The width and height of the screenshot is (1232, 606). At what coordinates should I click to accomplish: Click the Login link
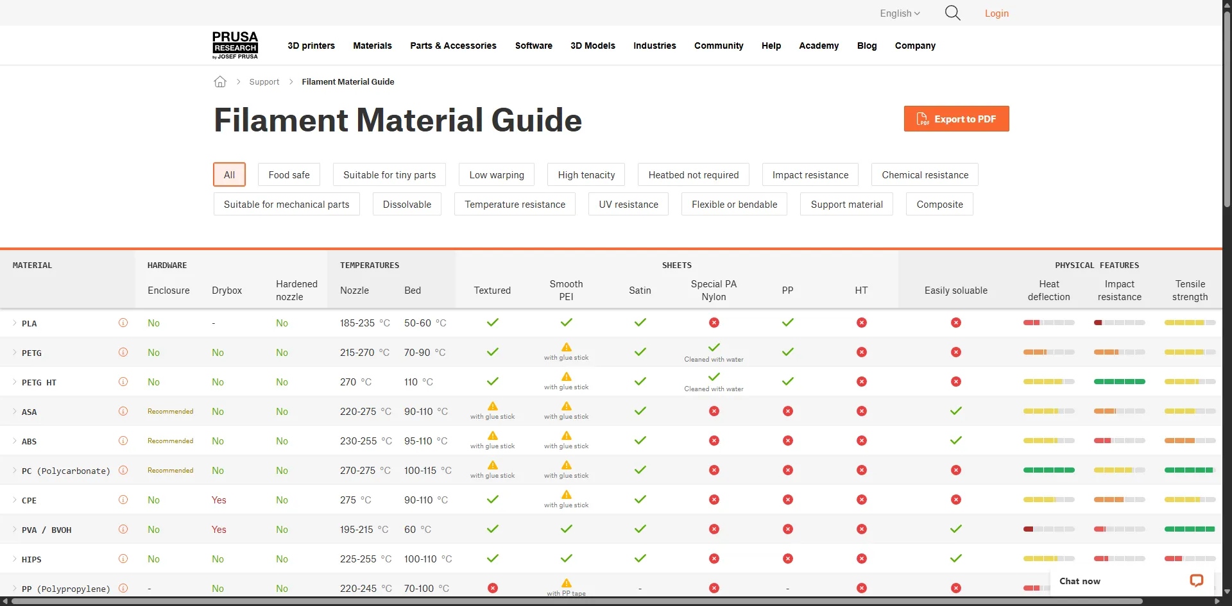[x=997, y=13]
